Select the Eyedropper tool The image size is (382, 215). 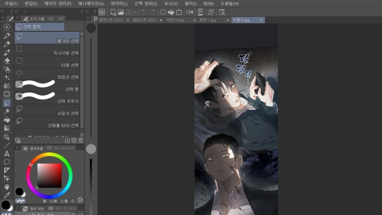(x=7, y=195)
